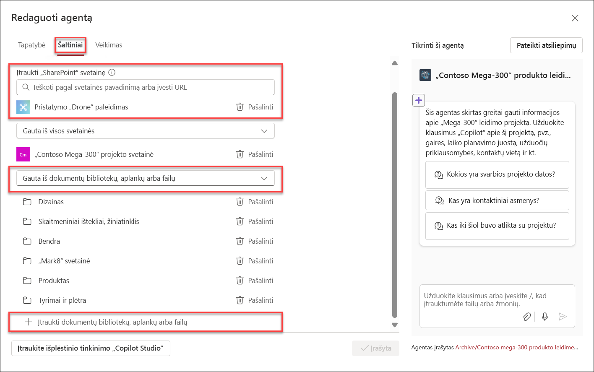
Task: Click the agent avatar icon in test panel
Action: click(425, 75)
